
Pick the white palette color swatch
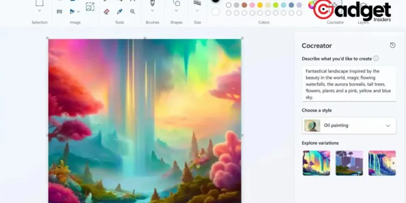pyautogui.click(x=228, y=5)
